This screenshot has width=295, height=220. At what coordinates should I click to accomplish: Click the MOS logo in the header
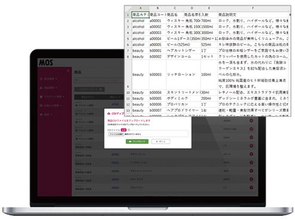tap(46, 63)
